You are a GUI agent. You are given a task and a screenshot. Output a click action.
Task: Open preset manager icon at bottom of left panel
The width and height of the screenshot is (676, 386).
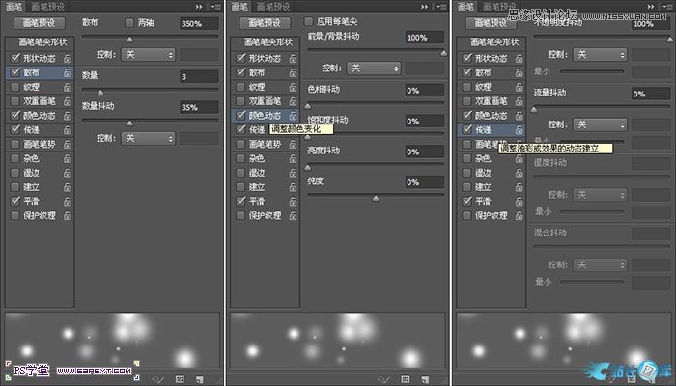[180, 379]
